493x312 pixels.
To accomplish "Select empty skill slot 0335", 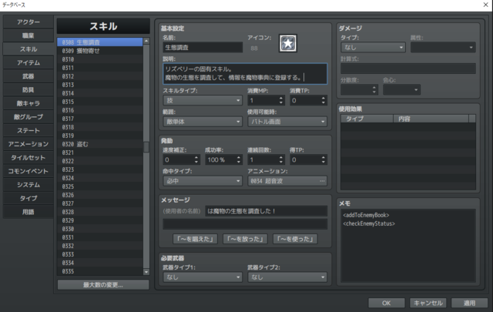I will click(100, 271).
